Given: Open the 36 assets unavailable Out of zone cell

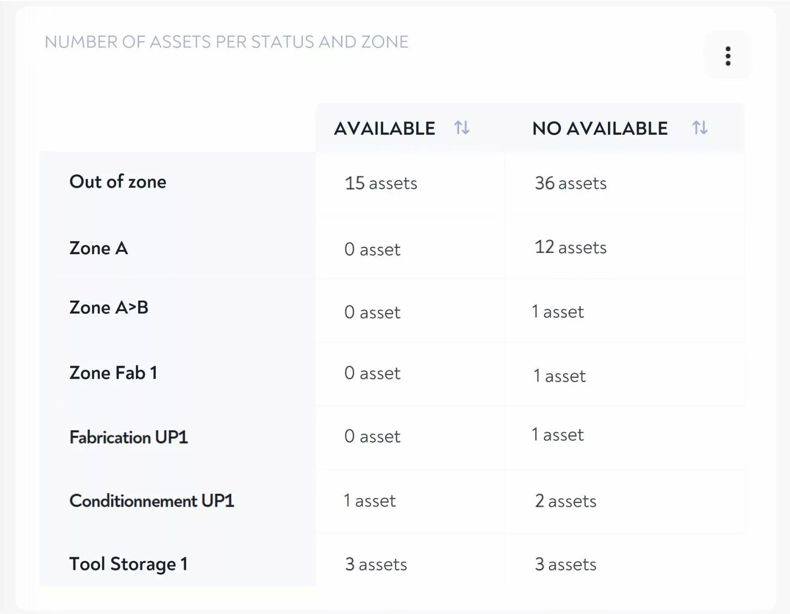Looking at the screenshot, I should 570,183.
